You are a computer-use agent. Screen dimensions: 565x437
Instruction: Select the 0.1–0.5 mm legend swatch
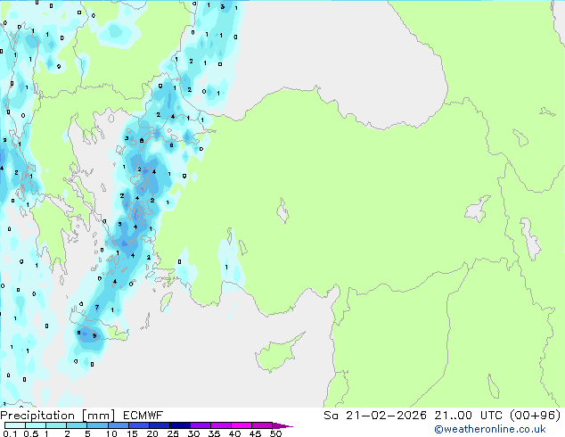coord(15,425)
